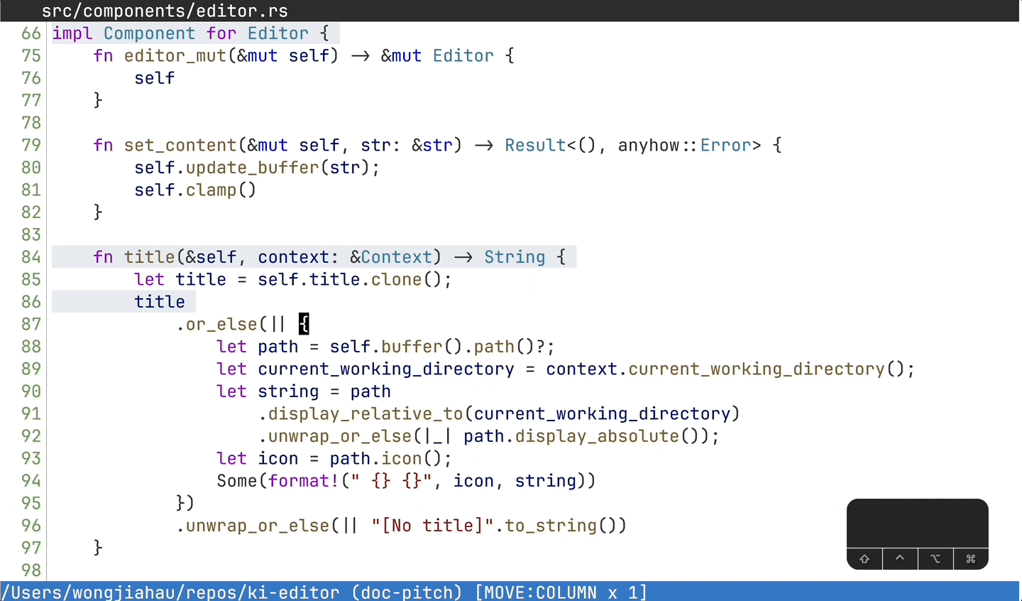1022x601 pixels.
Task: Click the blank key-display overlay box
Action: click(918, 523)
